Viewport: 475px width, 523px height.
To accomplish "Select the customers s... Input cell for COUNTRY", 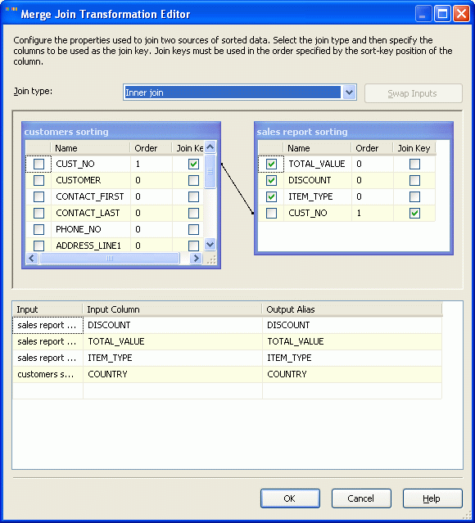I will (47, 374).
